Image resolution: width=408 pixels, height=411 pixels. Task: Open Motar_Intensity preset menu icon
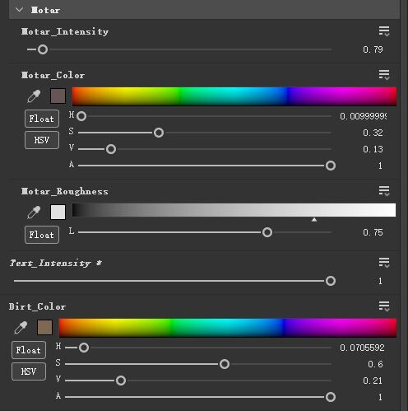[x=384, y=31]
